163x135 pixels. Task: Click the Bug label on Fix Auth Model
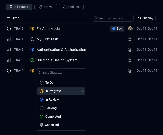(x=117, y=29)
